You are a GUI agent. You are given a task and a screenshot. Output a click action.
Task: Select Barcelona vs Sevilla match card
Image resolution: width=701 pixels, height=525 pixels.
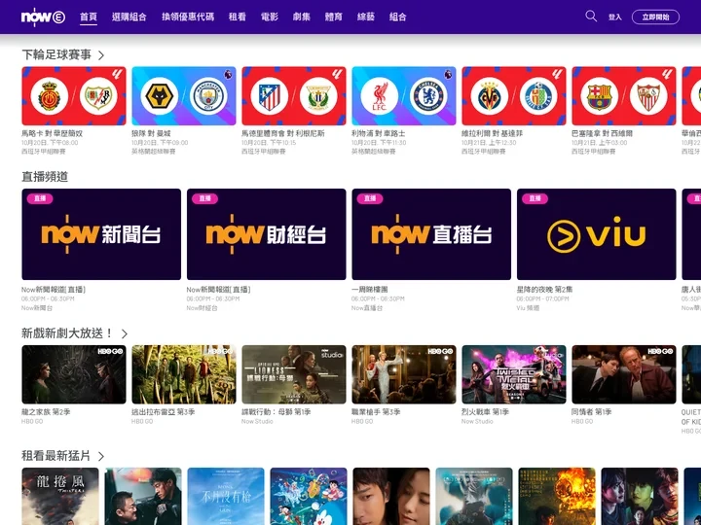pyautogui.click(x=623, y=96)
